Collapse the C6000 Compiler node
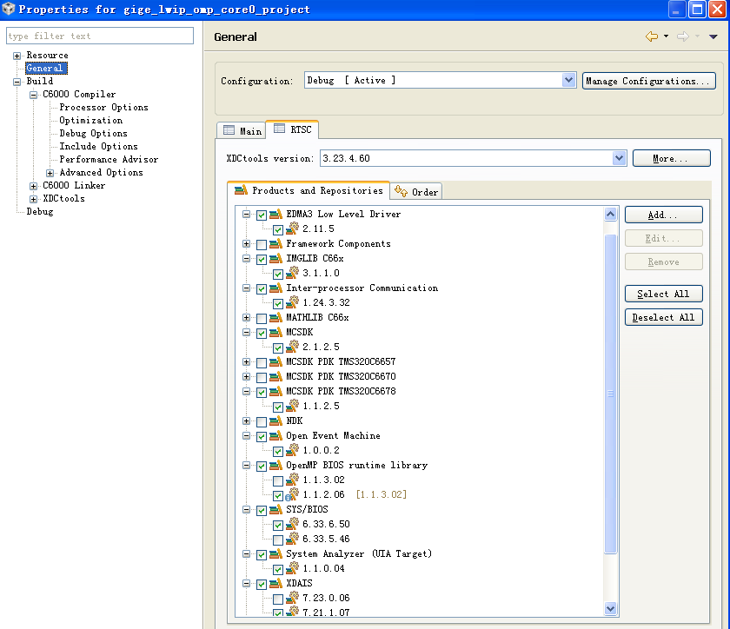This screenshot has width=730, height=629. (x=34, y=95)
